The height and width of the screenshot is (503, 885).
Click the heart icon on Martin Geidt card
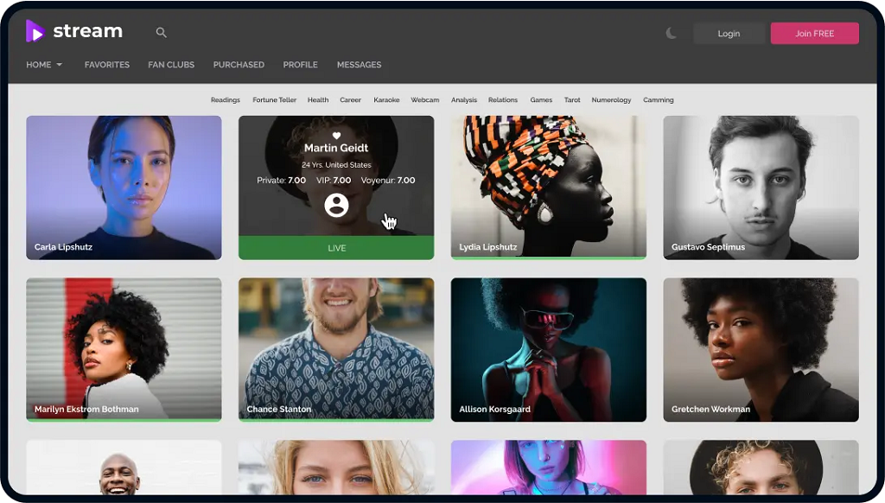pos(336,136)
